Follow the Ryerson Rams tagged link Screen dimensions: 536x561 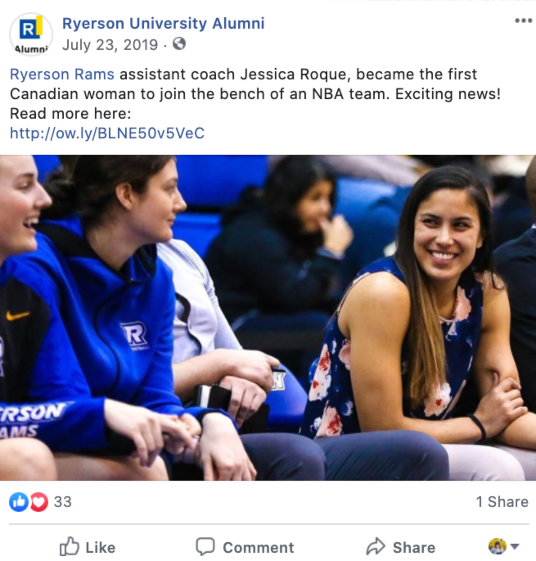62,74
